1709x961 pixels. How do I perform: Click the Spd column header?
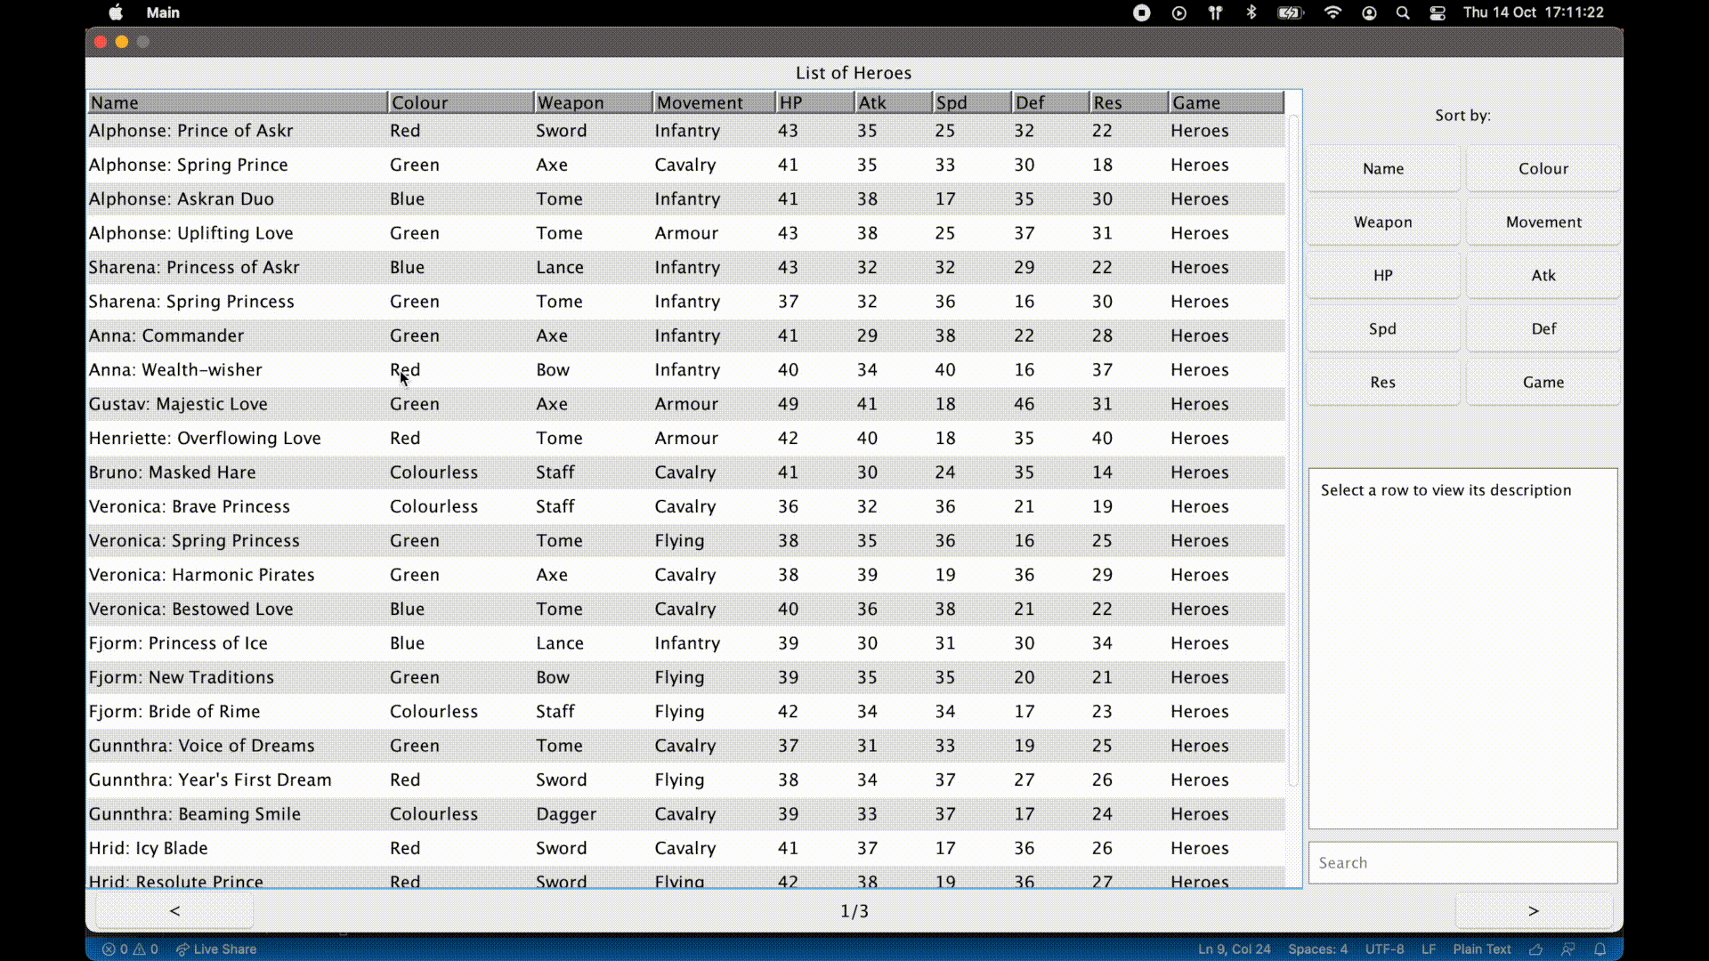[x=972, y=102]
